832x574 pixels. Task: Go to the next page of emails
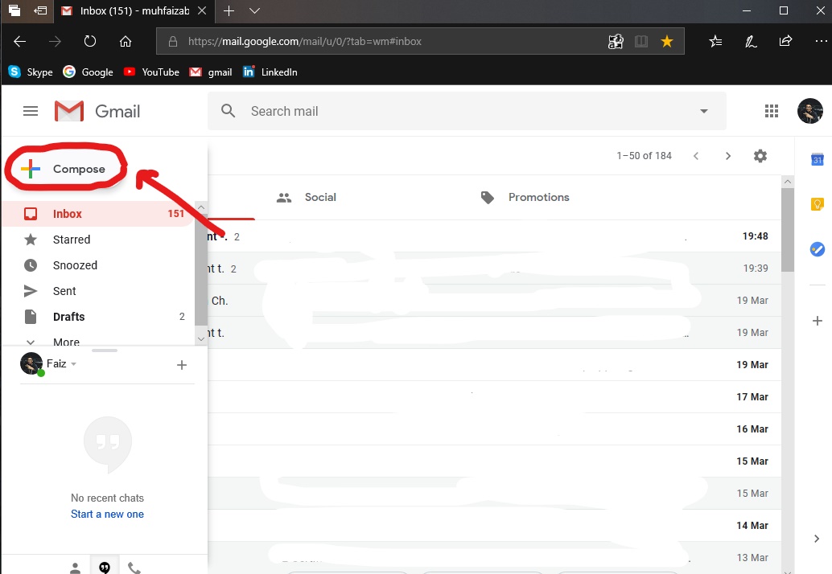728,155
